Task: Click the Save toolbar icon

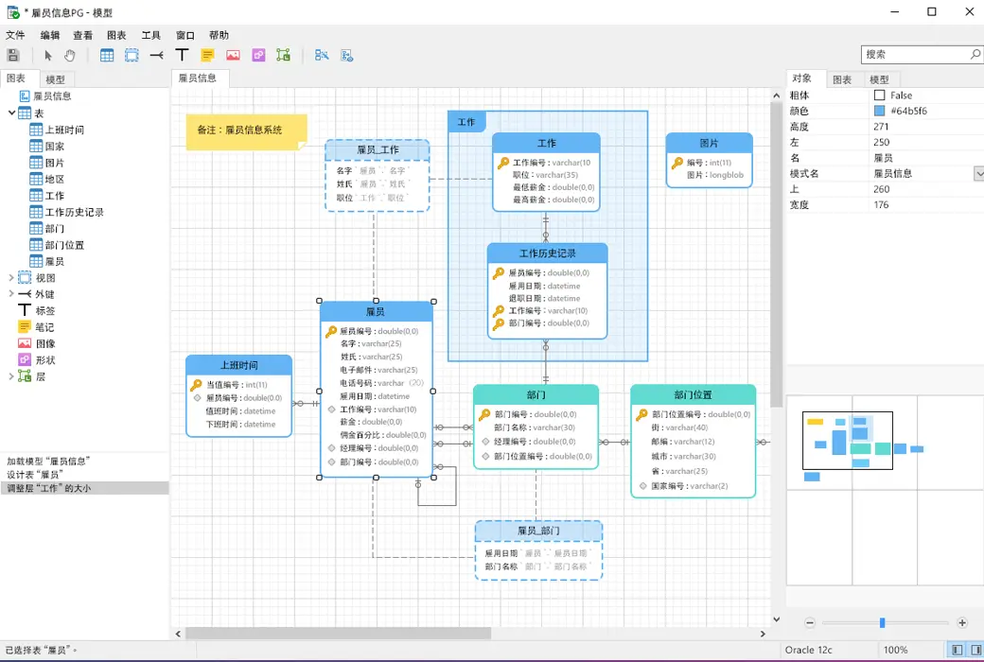Action: [x=12, y=55]
